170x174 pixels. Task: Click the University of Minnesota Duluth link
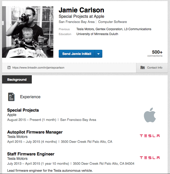[x=97, y=34]
